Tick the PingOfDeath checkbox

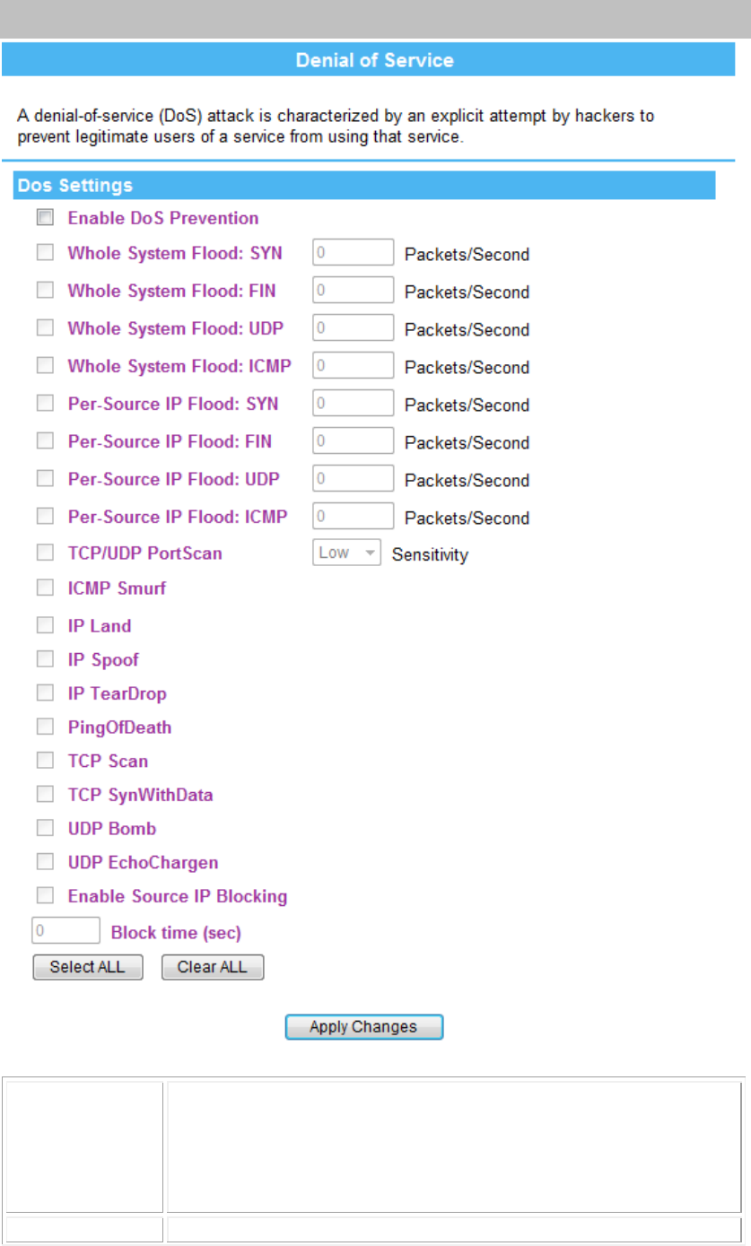(45, 727)
